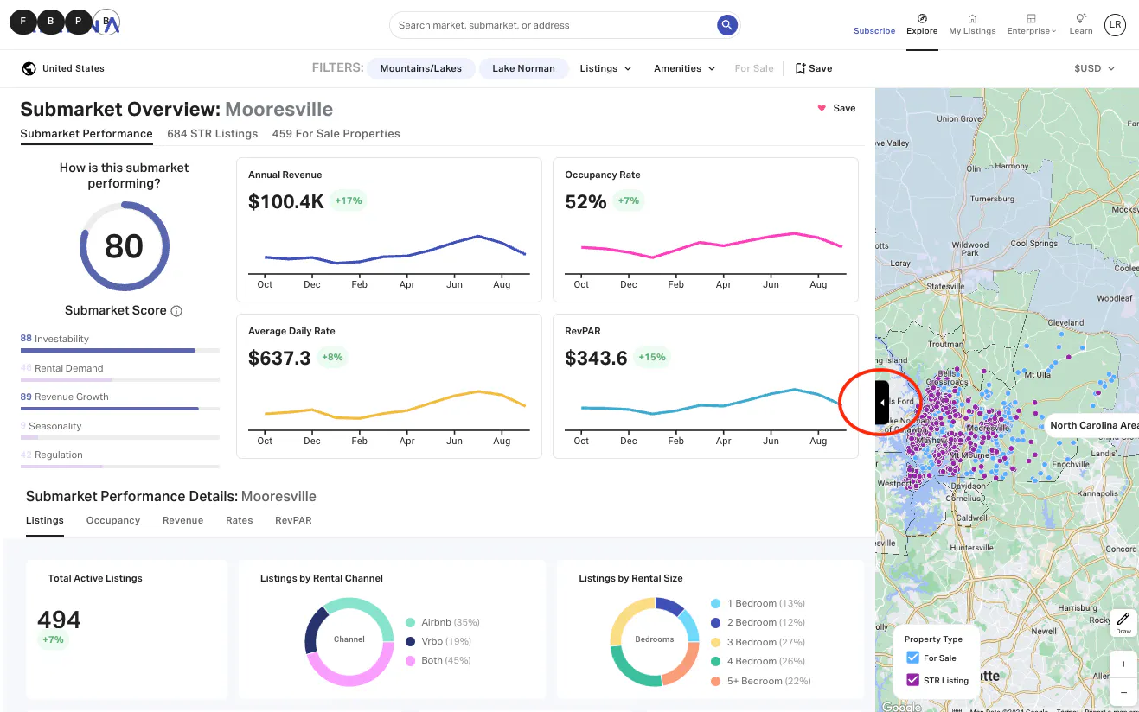Viewport: 1139px width, 712px height.
Task: Focus the market search input field
Action: coord(554,25)
